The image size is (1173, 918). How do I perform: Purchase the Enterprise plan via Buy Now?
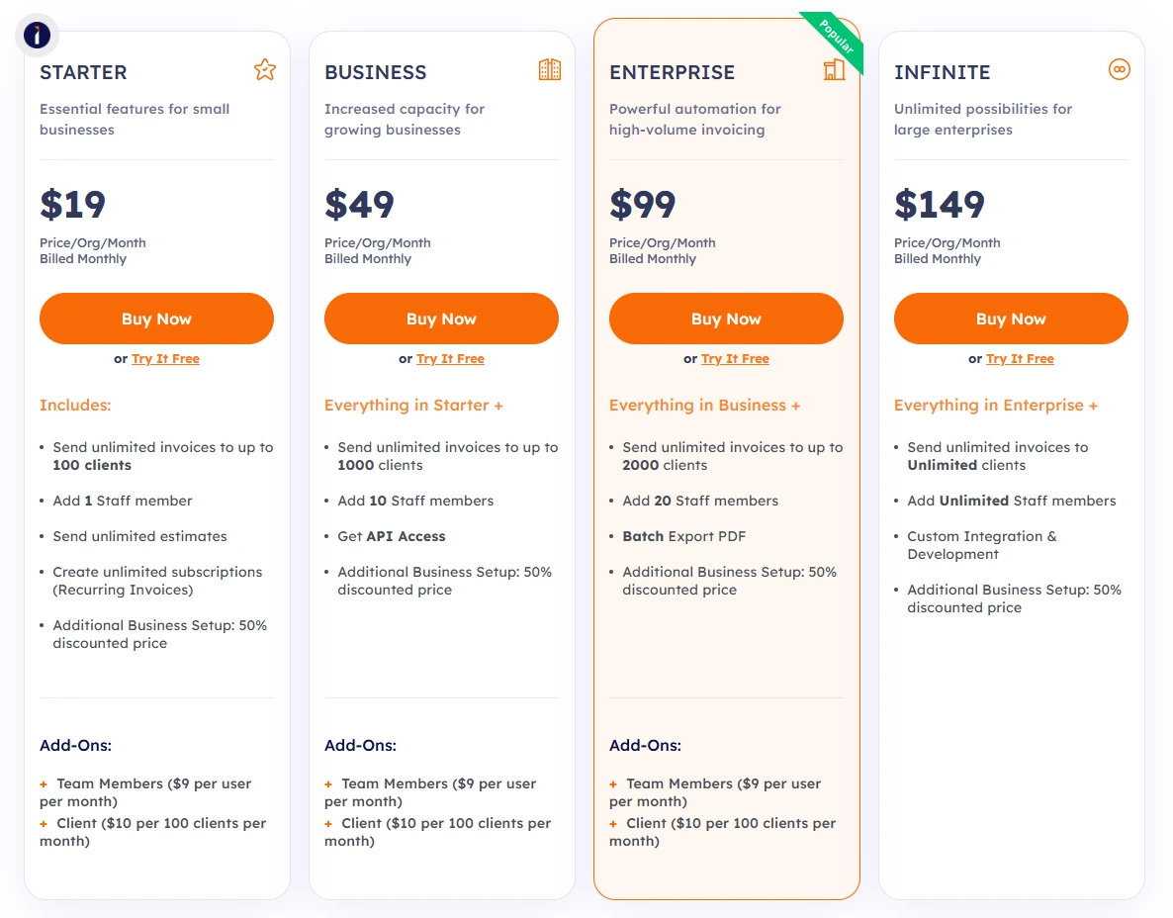pos(726,319)
